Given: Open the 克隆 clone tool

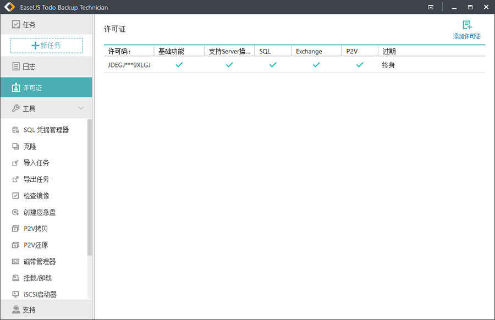Looking at the screenshot, I should pyautogui.click(x=30, y=146).
